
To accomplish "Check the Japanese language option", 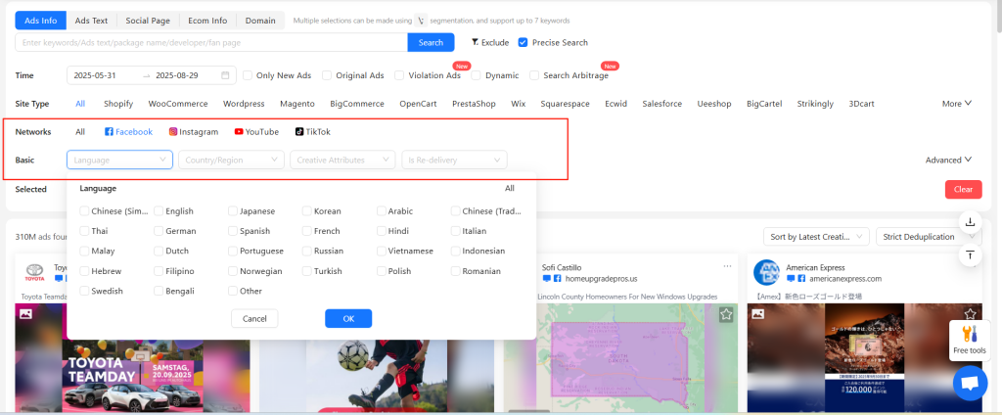I will tap(233, 211).
